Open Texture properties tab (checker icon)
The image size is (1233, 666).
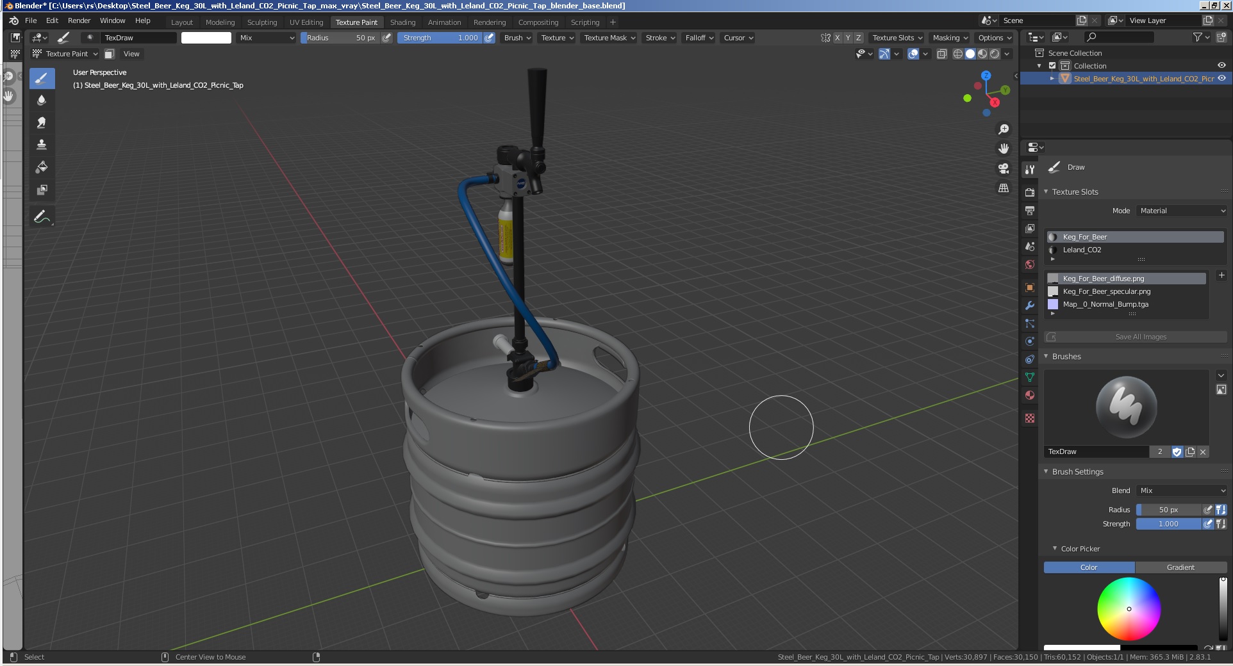1030,418
